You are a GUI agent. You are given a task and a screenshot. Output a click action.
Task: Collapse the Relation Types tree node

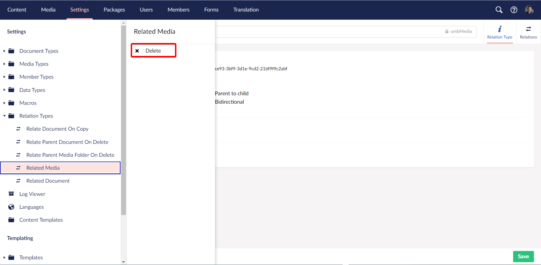(x=4, y=116)
